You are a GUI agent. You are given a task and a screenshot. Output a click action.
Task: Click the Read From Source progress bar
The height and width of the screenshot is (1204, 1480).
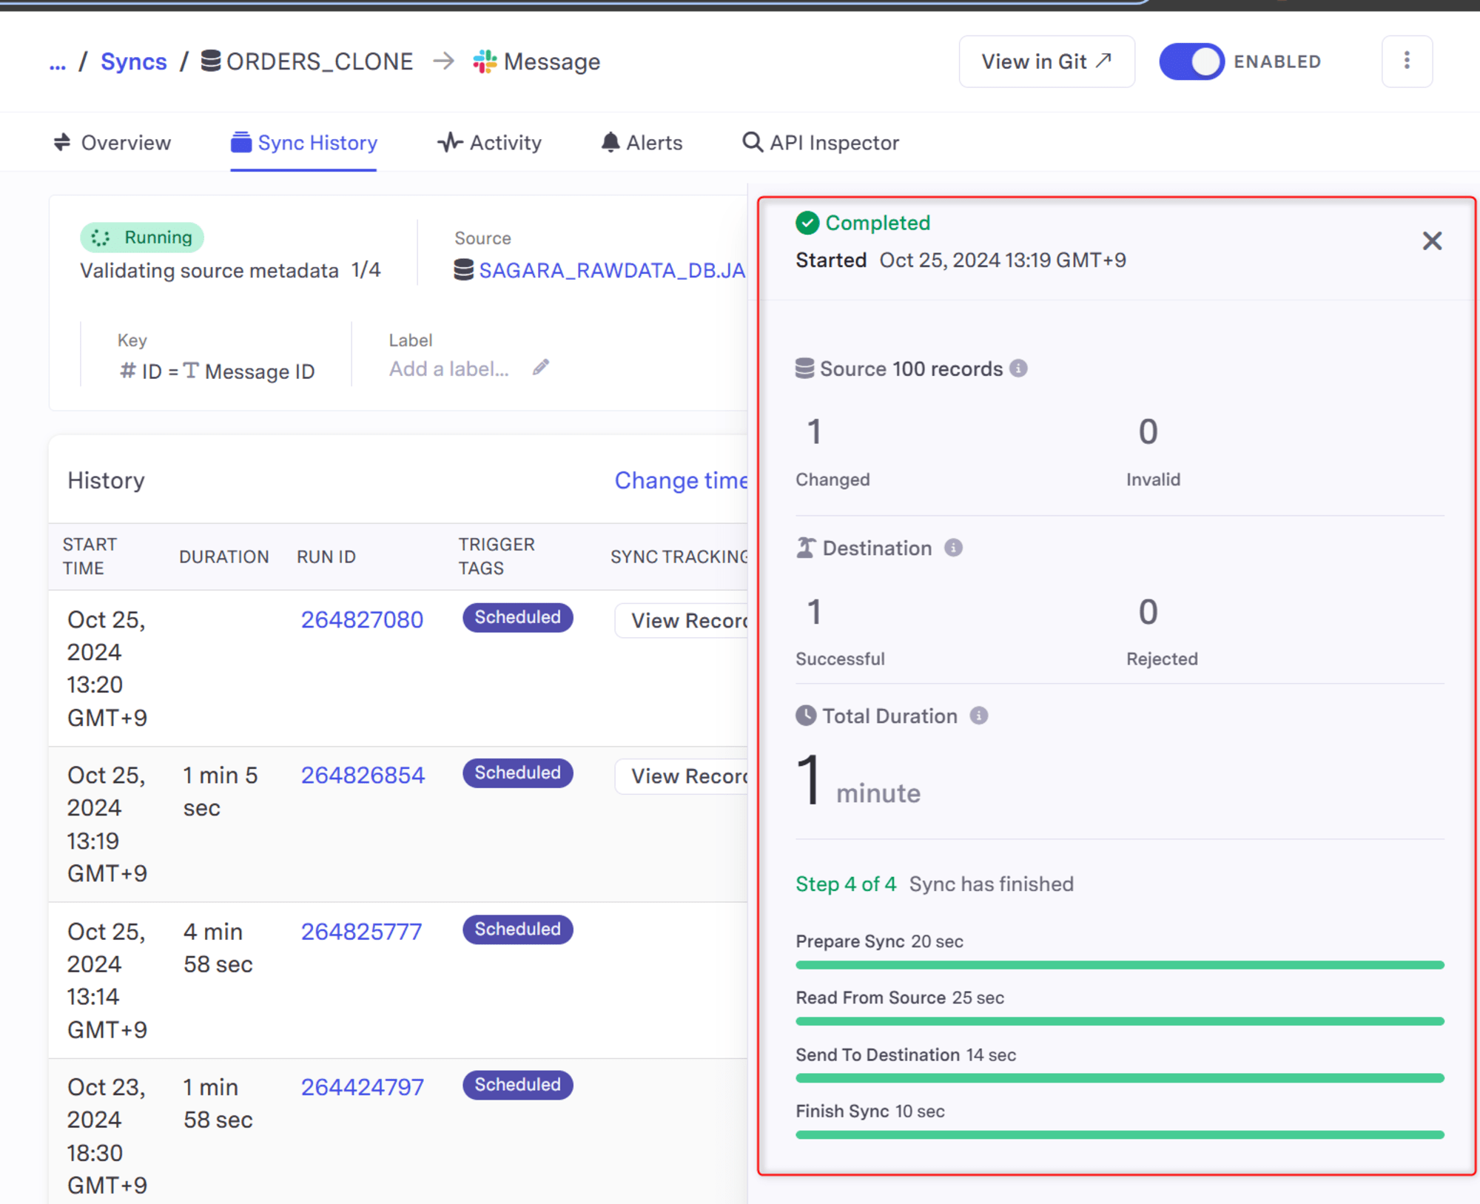coord(1120,1021)
